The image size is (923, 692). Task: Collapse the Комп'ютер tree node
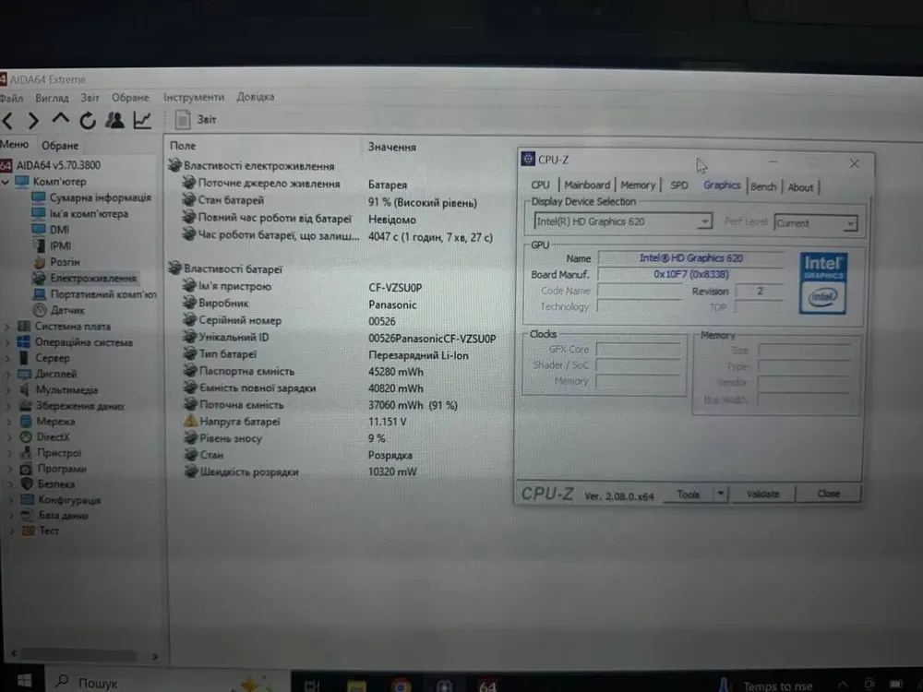click(6, 182)
